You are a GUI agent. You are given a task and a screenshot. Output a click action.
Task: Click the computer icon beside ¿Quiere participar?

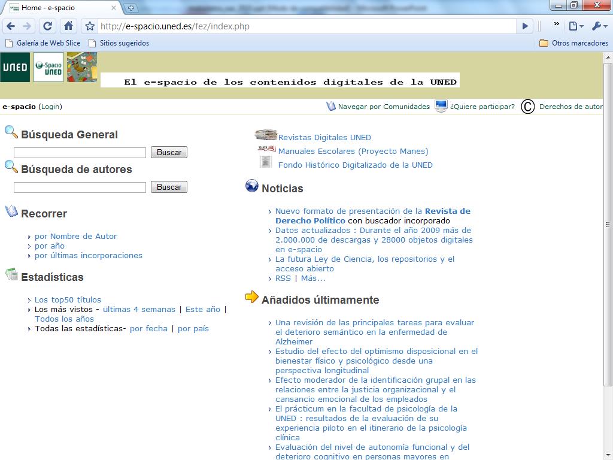click(441, 106)
